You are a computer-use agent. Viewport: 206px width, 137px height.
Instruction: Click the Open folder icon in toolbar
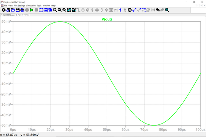pos(13,10)
